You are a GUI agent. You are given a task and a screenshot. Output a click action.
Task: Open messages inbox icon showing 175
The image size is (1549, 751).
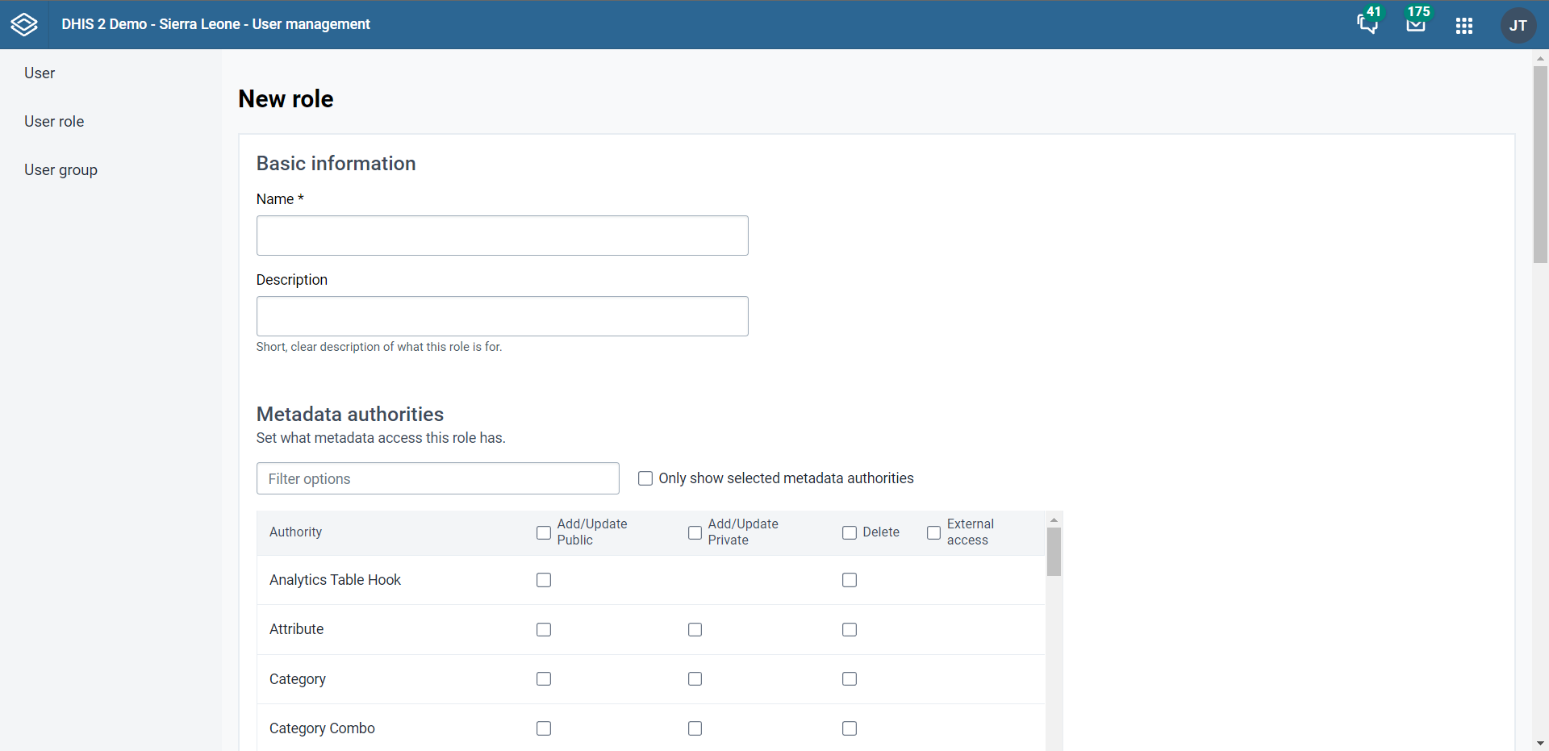(x=1416, y=24)
